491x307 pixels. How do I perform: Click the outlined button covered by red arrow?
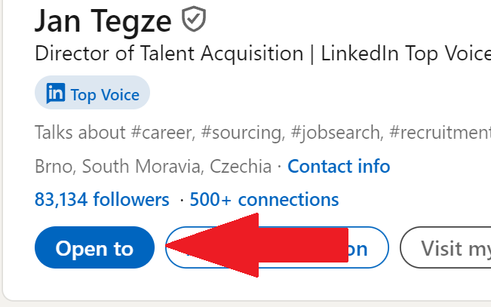pos(277,247)
